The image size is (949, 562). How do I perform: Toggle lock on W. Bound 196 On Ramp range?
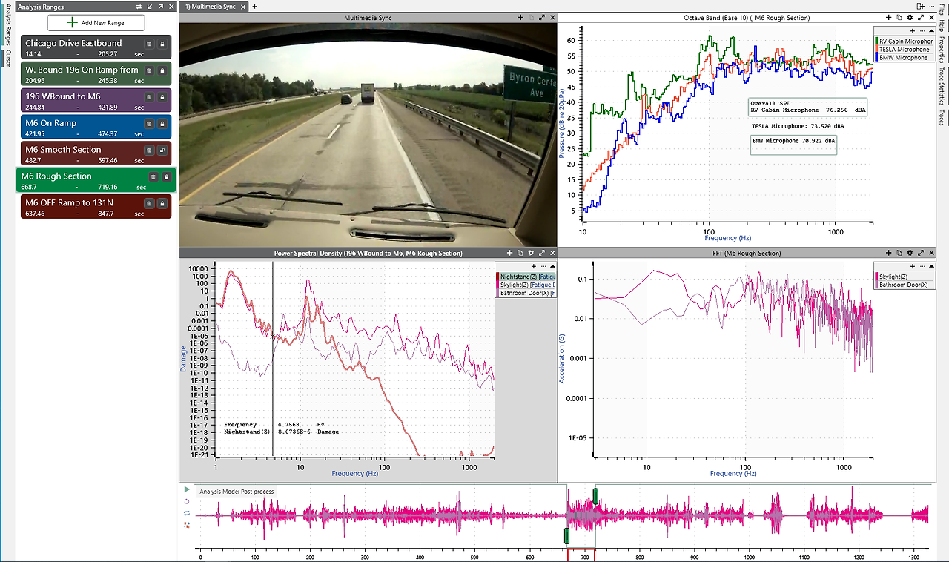pyautogui.click(x=162, y=70)
